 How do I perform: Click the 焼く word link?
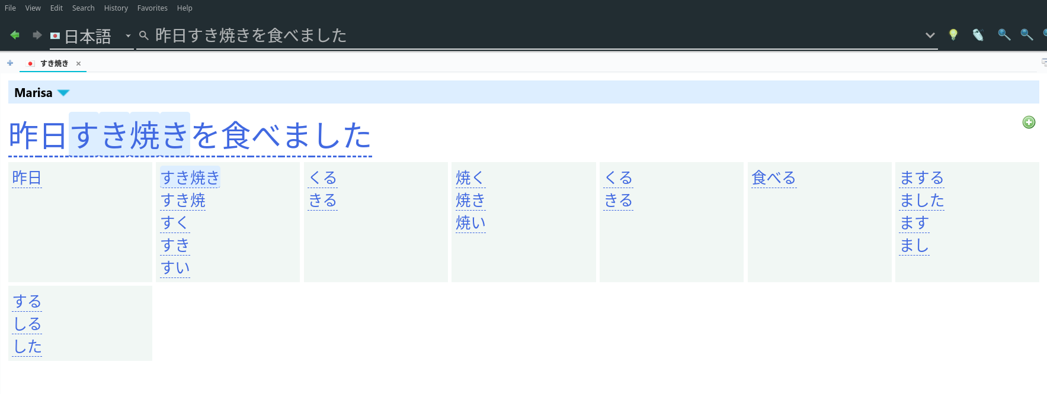pyautogui.click(x=470, y=177)
